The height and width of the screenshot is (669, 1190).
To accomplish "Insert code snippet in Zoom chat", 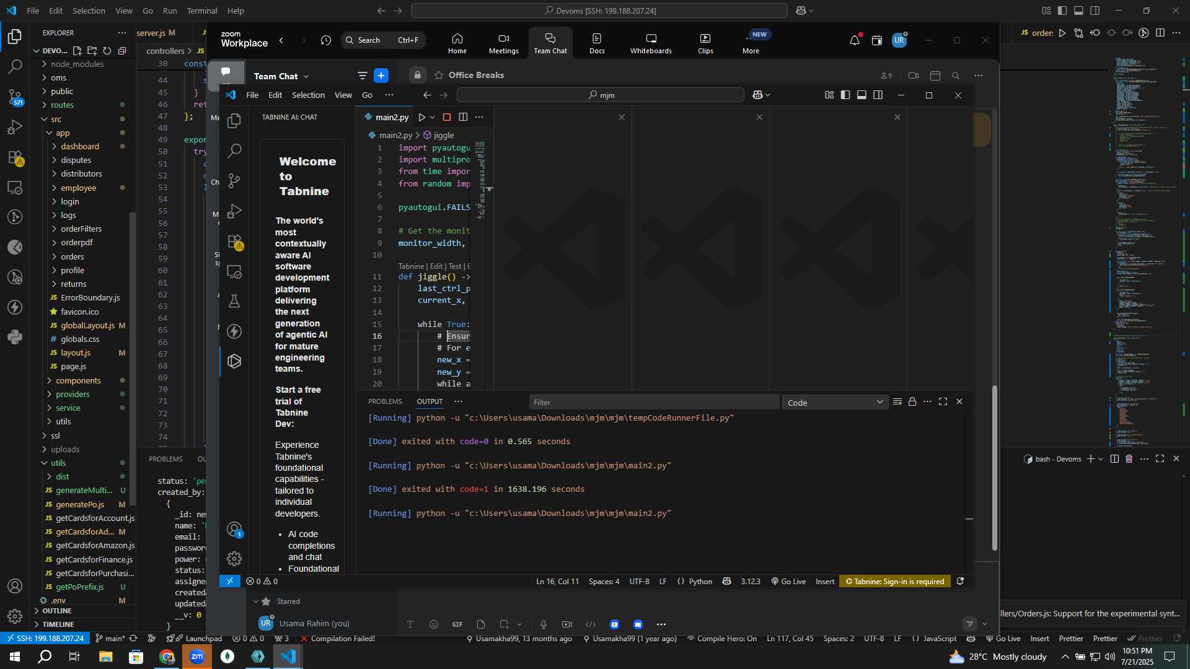I will [591, 624].
